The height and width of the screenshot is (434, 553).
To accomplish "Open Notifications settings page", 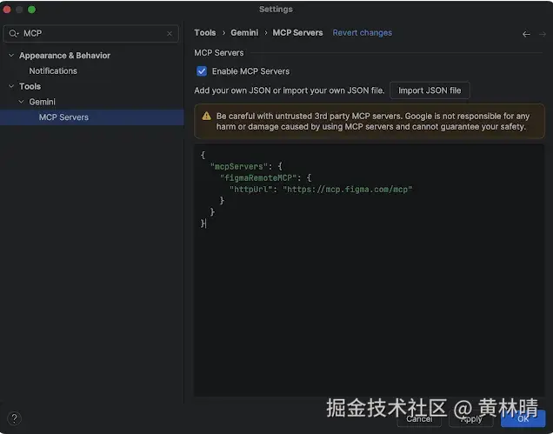I will [53, 71].
